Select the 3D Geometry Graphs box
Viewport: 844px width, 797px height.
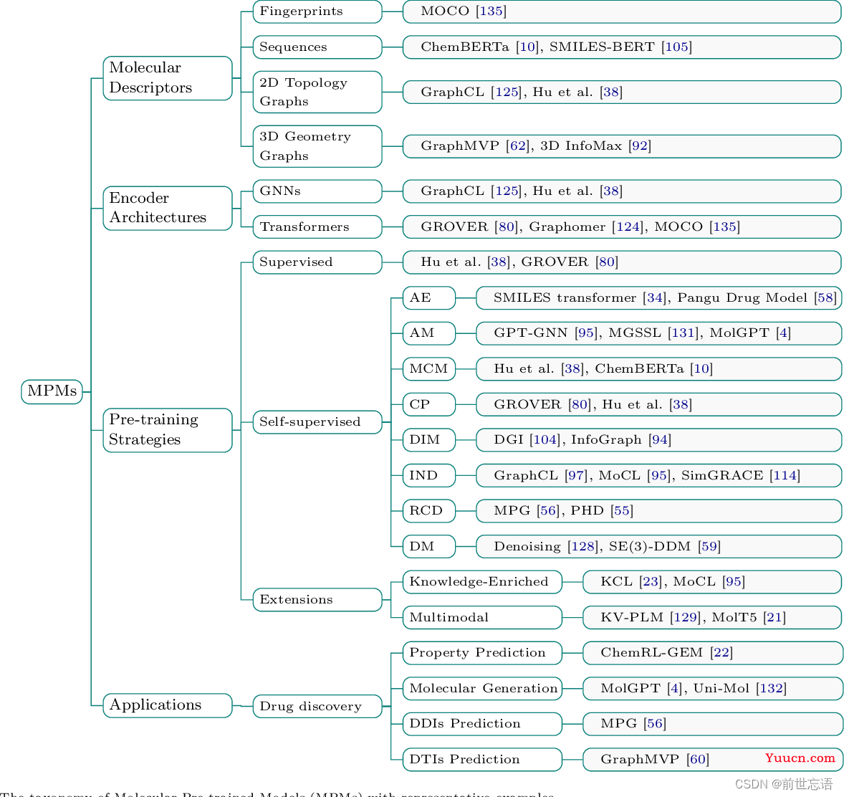317,146
